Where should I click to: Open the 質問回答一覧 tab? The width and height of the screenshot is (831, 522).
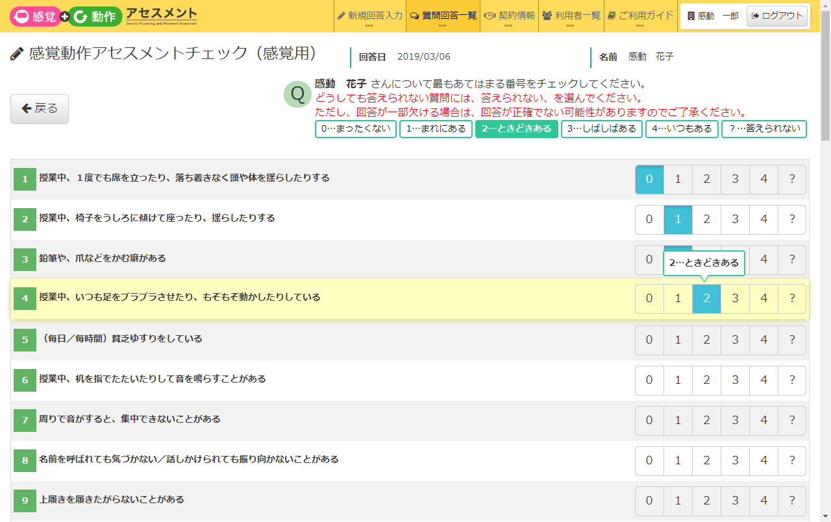tap(443, 16)
